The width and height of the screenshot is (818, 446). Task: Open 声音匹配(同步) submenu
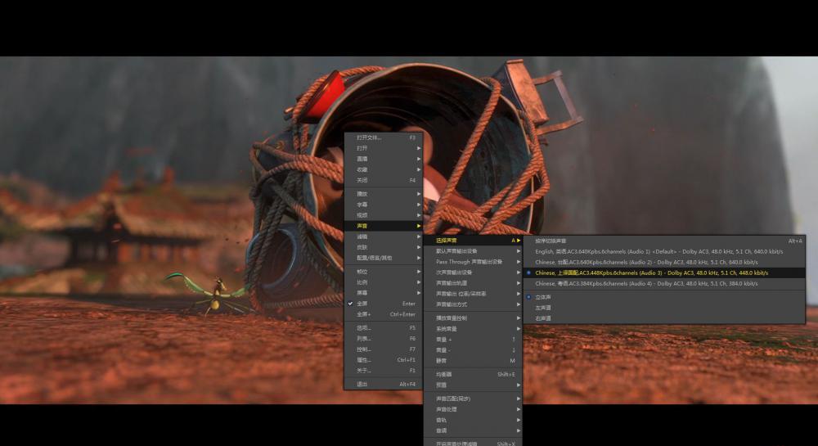click(473, 399)
